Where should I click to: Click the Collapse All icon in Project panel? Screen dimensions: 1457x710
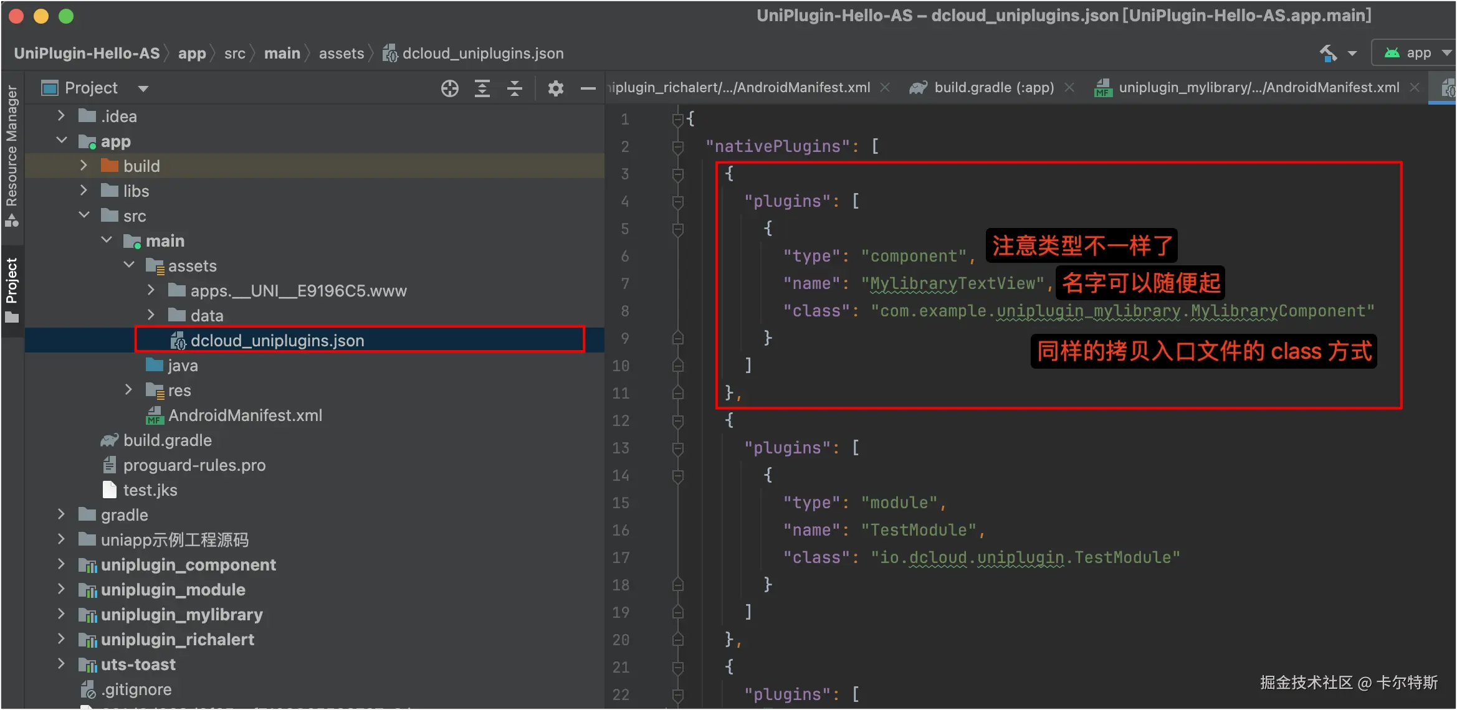pos(515,88)
